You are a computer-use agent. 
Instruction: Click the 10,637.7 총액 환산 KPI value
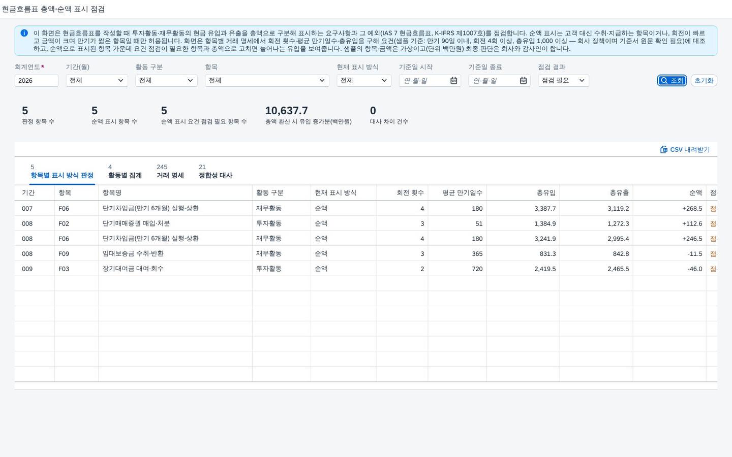(x=286, y=111)
